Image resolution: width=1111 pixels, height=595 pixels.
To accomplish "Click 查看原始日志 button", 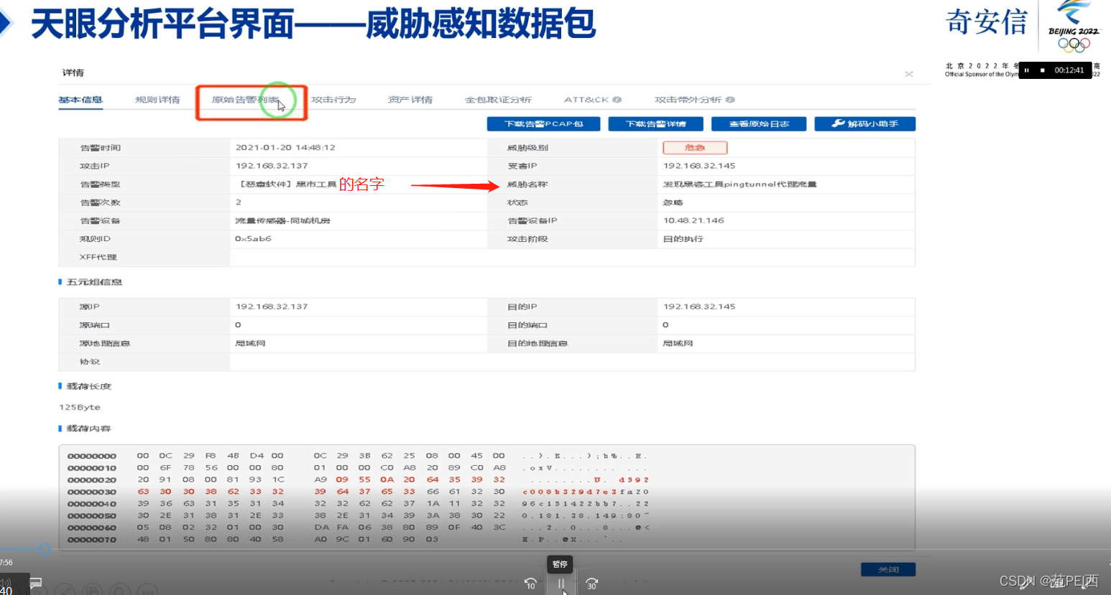I will 758,124.
